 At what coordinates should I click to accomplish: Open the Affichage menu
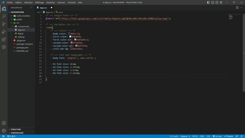pos(39,2)
